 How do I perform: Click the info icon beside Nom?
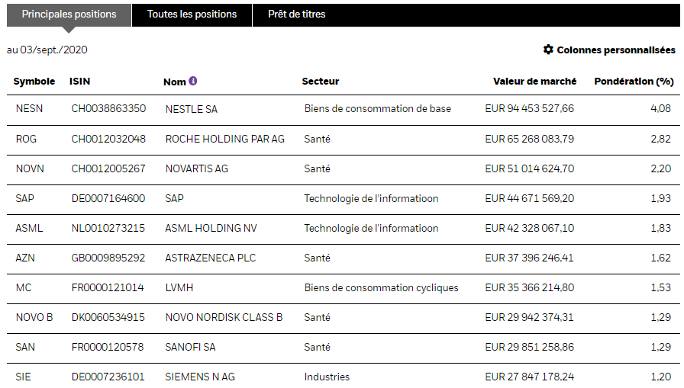pos(193,81)
